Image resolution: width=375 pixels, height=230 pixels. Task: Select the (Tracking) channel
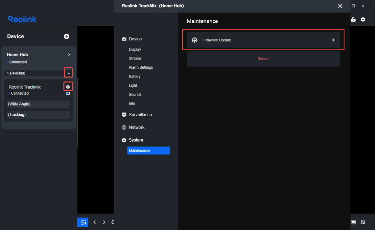38,115
